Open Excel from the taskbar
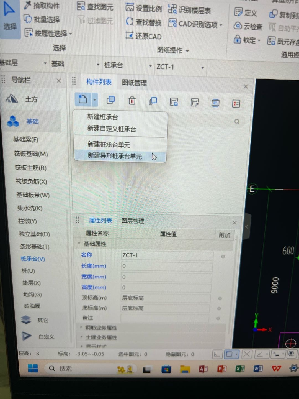The height and width of the screenshot is (399, 299). [240, 369]
